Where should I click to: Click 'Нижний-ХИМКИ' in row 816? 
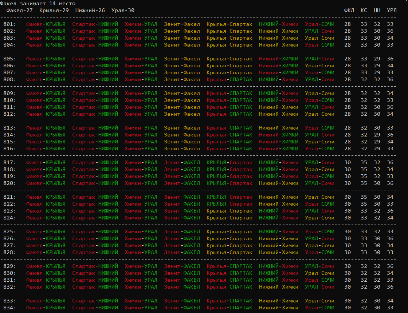[x=278, y=149]
